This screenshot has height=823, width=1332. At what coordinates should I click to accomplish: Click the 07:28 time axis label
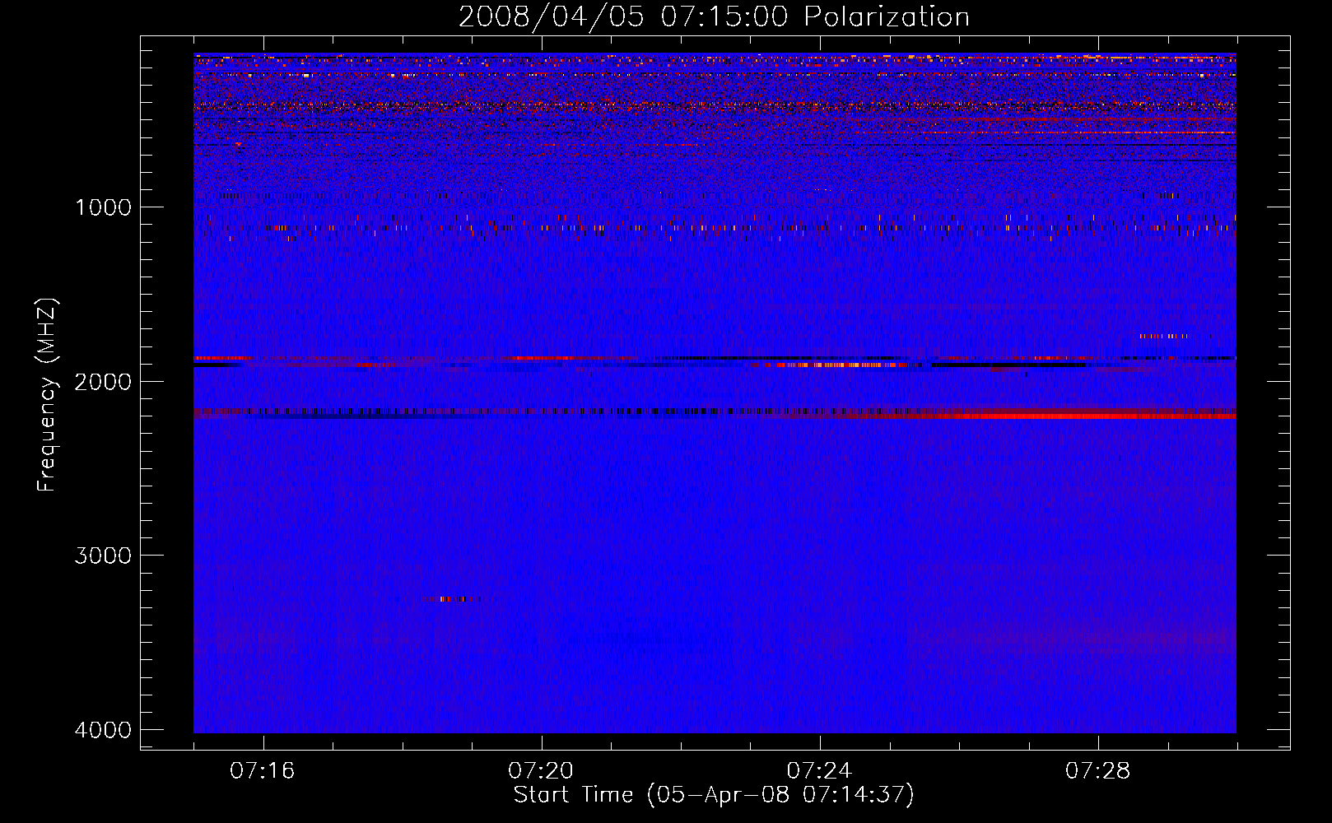click(1097, 771)
